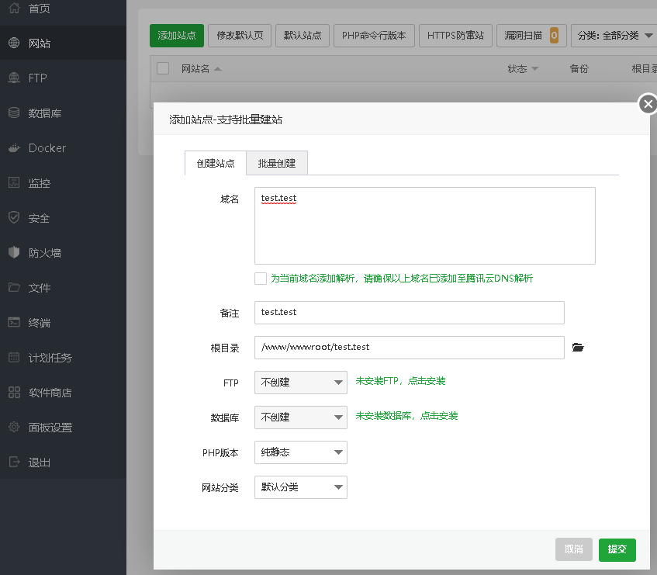Open the PHP版本 纯静态 dropdown
This screenshot has height=575, width=657.
pos(301,452)
